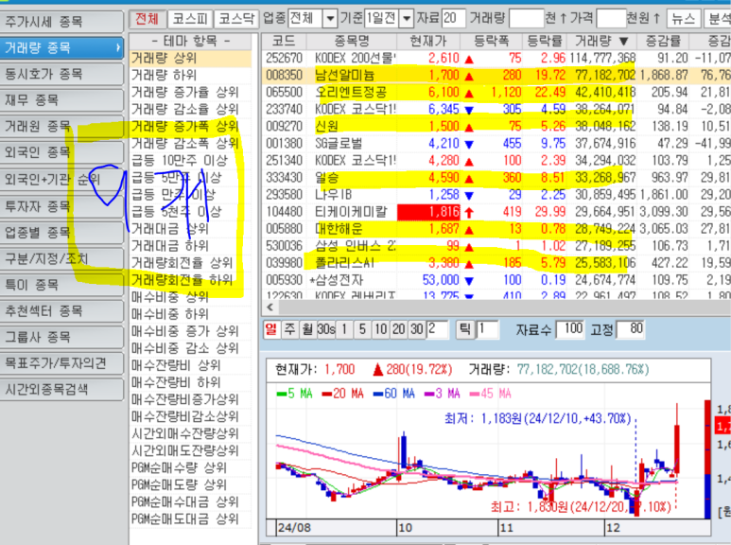Open 주가시세 종목 category
731x545 pixels.
(x=61, y=22)
